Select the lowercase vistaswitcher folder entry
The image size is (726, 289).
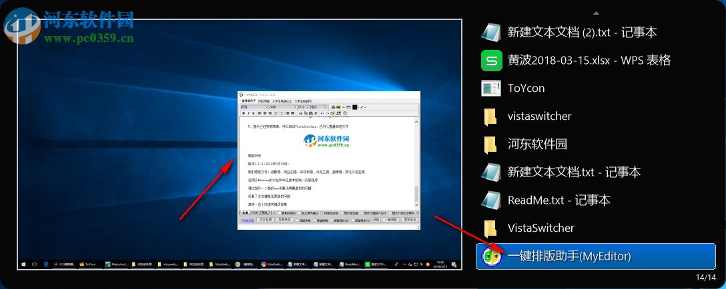(595, 116)
